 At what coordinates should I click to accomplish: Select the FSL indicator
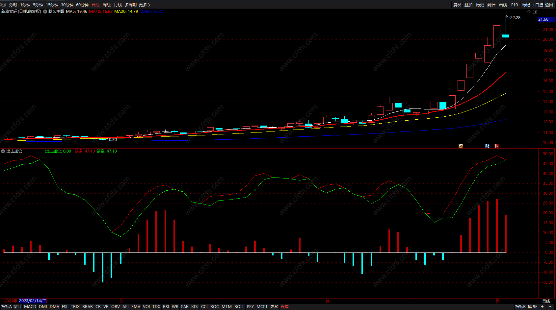tap(65, 307)
